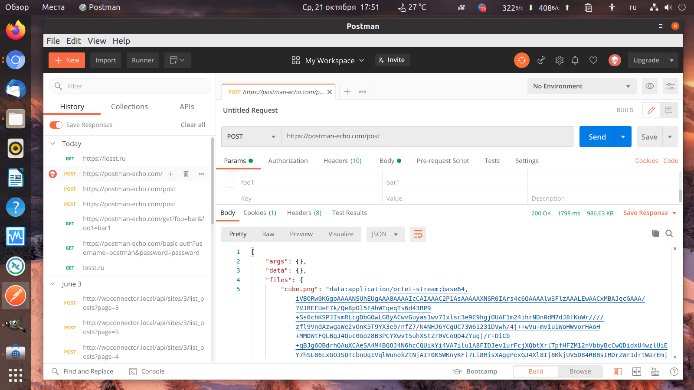Collapse the Today history group
694x390 pixels.
[x=53, y=143]
